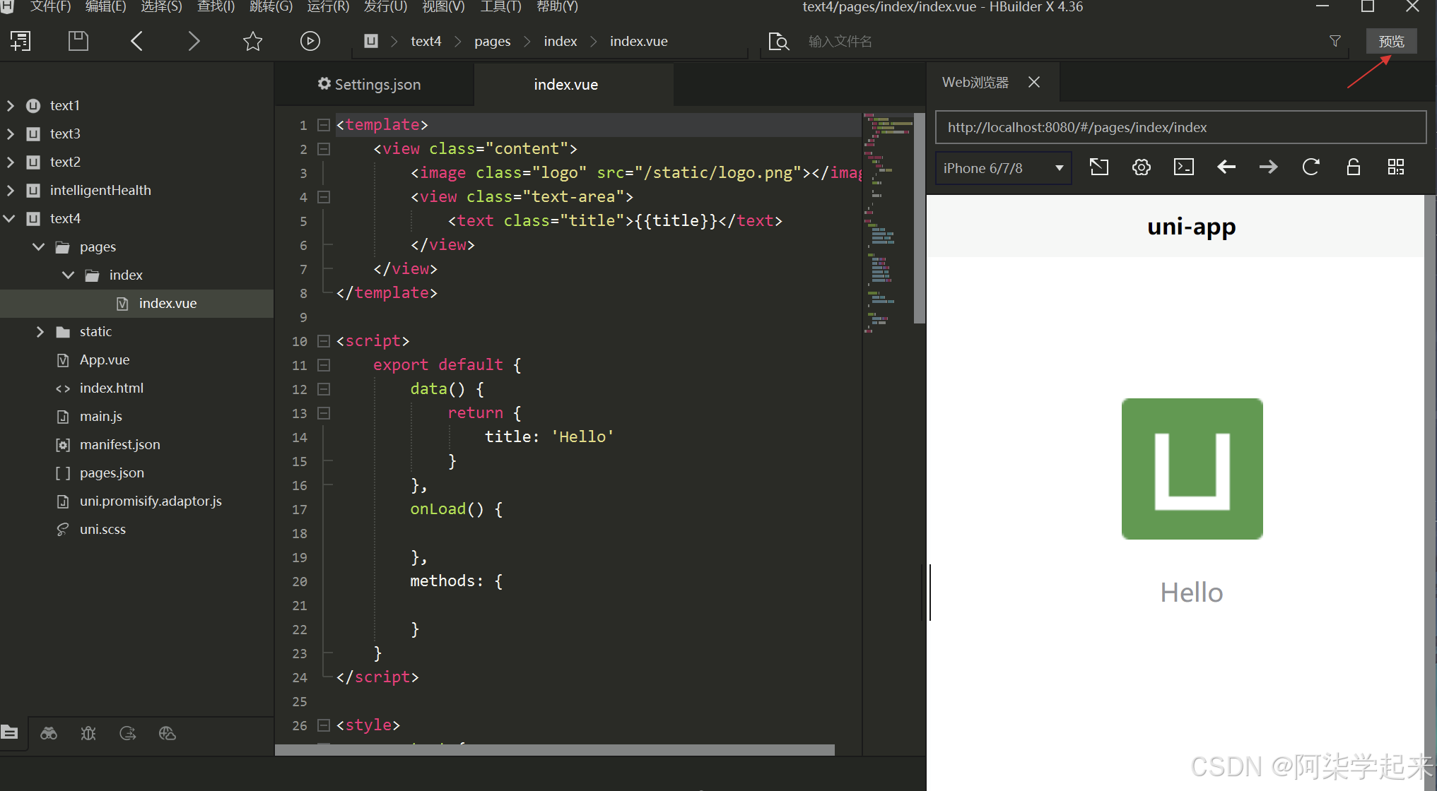Open index.html in the project tree
1437x791 pixels.
coord(112,388)
